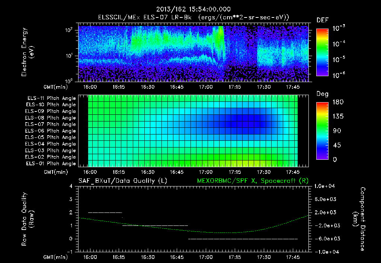Click the 10^2 electron energy axis tick label
Image resolution: width=381 pixels, height=263 pixels.
[x=69, y=30]
